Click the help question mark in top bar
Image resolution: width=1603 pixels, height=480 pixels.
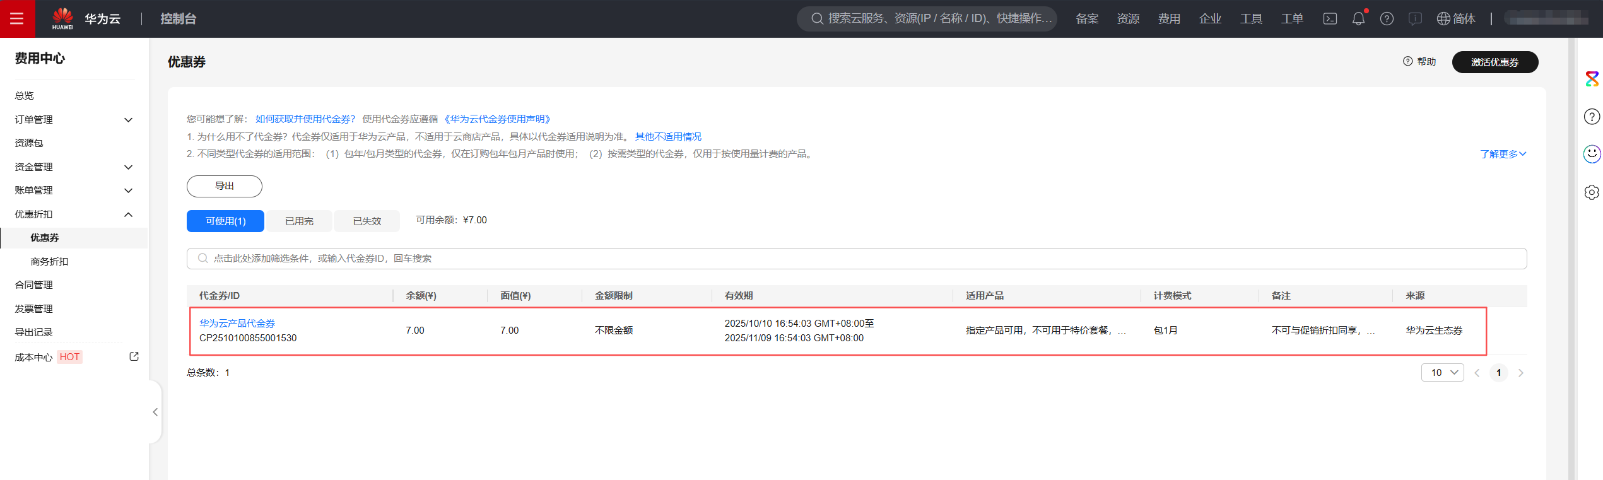click(x=1387, y=19)
